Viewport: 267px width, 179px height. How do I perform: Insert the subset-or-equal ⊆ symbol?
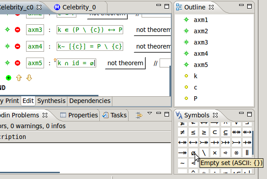pyautogui.click(x=226, y=132)
